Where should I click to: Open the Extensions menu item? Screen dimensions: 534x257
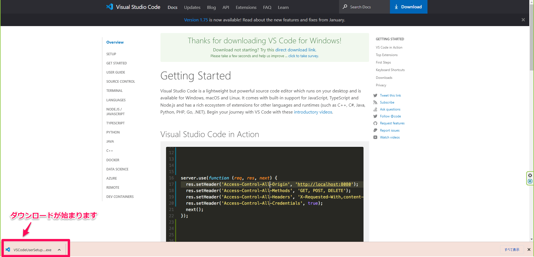pyautogui.click(x=246, y=7)
